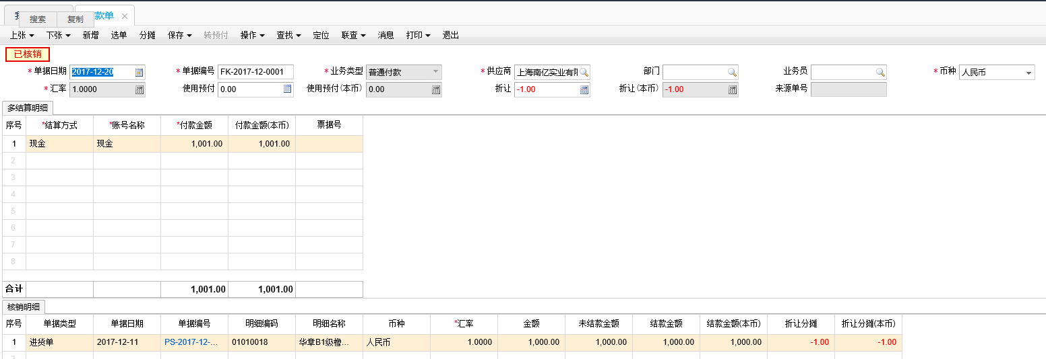Viewport: 1046px width, 359px height.
Task: Click the 分摊 toolbar button
Action: click(147, 35)
